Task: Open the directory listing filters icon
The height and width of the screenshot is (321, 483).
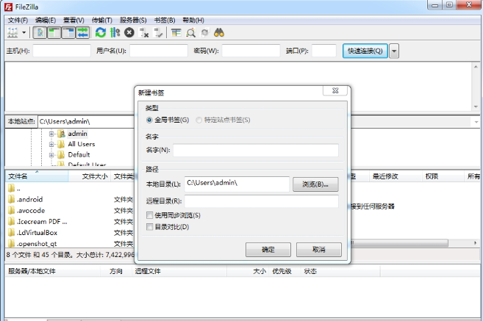Action: pyautogui.click(x=176, y=32)
